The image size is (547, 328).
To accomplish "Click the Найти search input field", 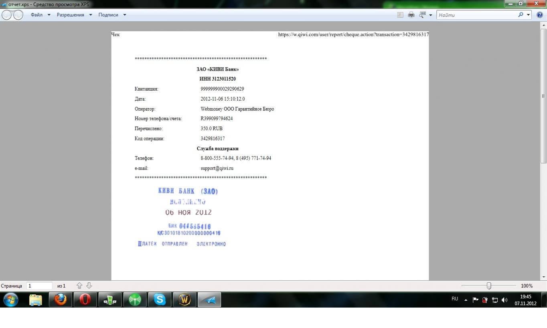I will click(475, 15).
